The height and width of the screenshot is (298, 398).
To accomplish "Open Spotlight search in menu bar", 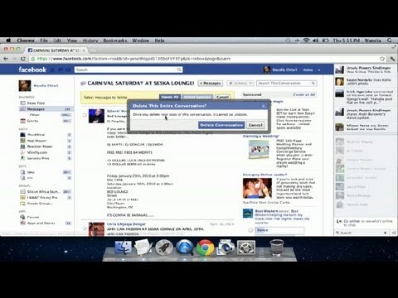I will point(390,41).
